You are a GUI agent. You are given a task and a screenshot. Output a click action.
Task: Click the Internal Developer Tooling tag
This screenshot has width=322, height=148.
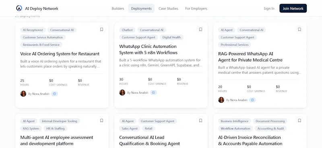coord(60,121)
